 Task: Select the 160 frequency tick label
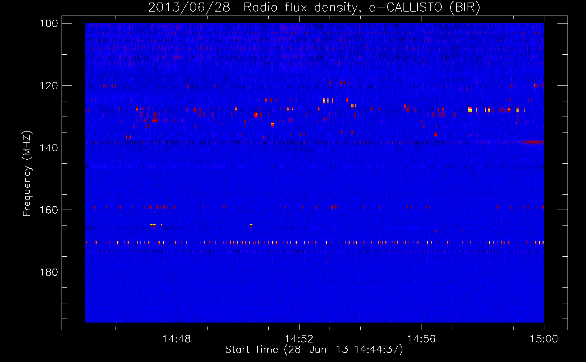(x=49, y=210)
